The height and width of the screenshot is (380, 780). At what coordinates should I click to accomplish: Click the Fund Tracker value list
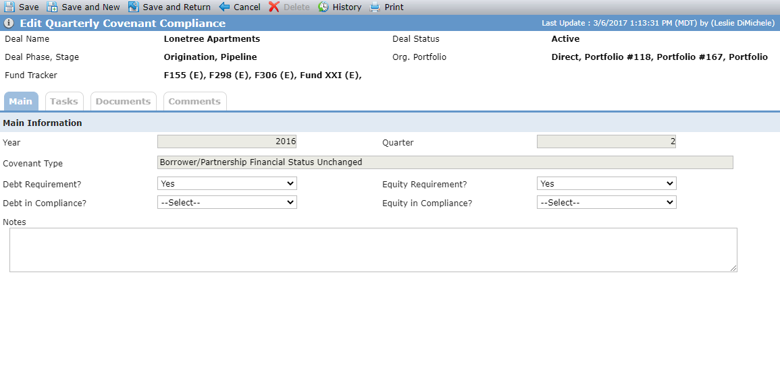tap(263, 75)
